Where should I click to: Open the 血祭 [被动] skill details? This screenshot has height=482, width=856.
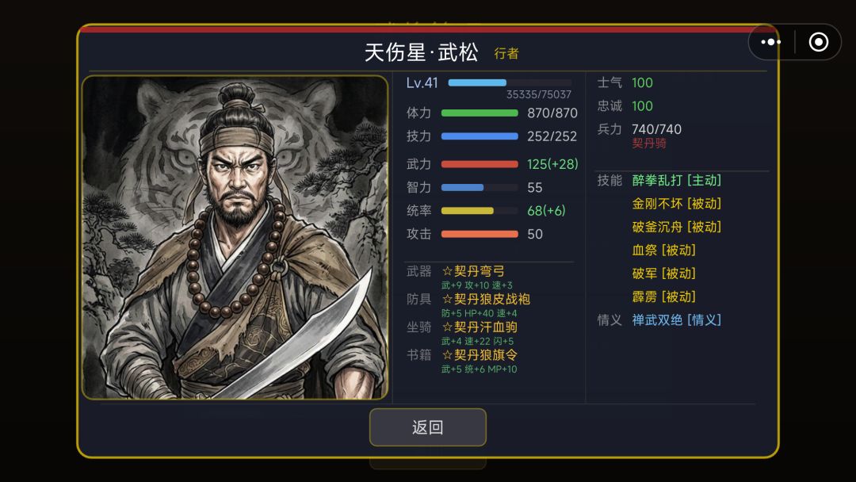tap(663, 250)
